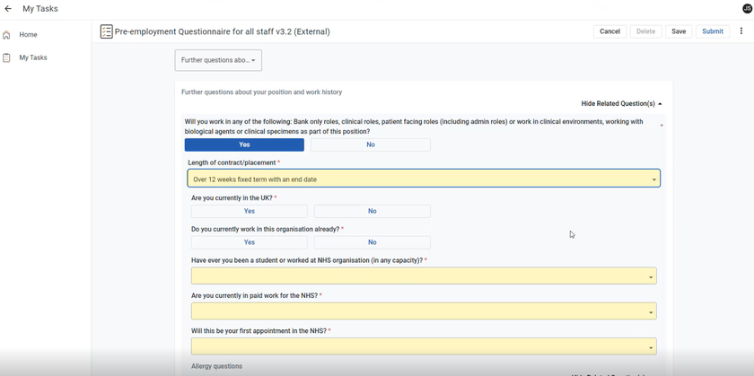
Task: Click the Delete button
Action: coord(645,31)
